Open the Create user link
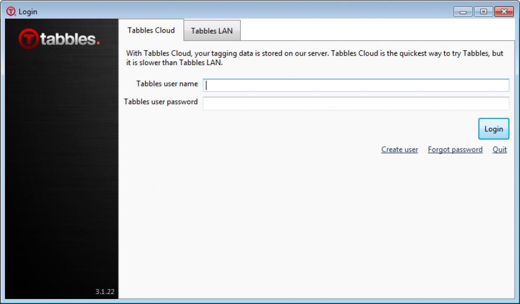The width and height of the screenshot is (520, 304). [399, 150]
